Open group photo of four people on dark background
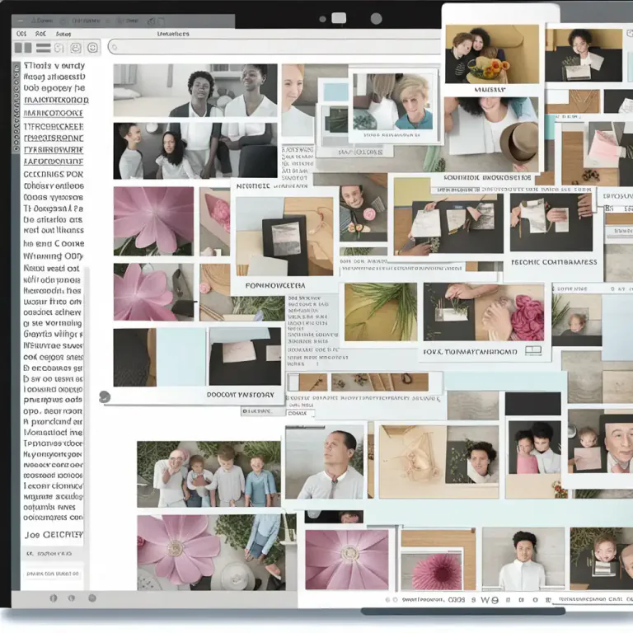The width and height of the screenshot is (633, 633). (195, 151)
